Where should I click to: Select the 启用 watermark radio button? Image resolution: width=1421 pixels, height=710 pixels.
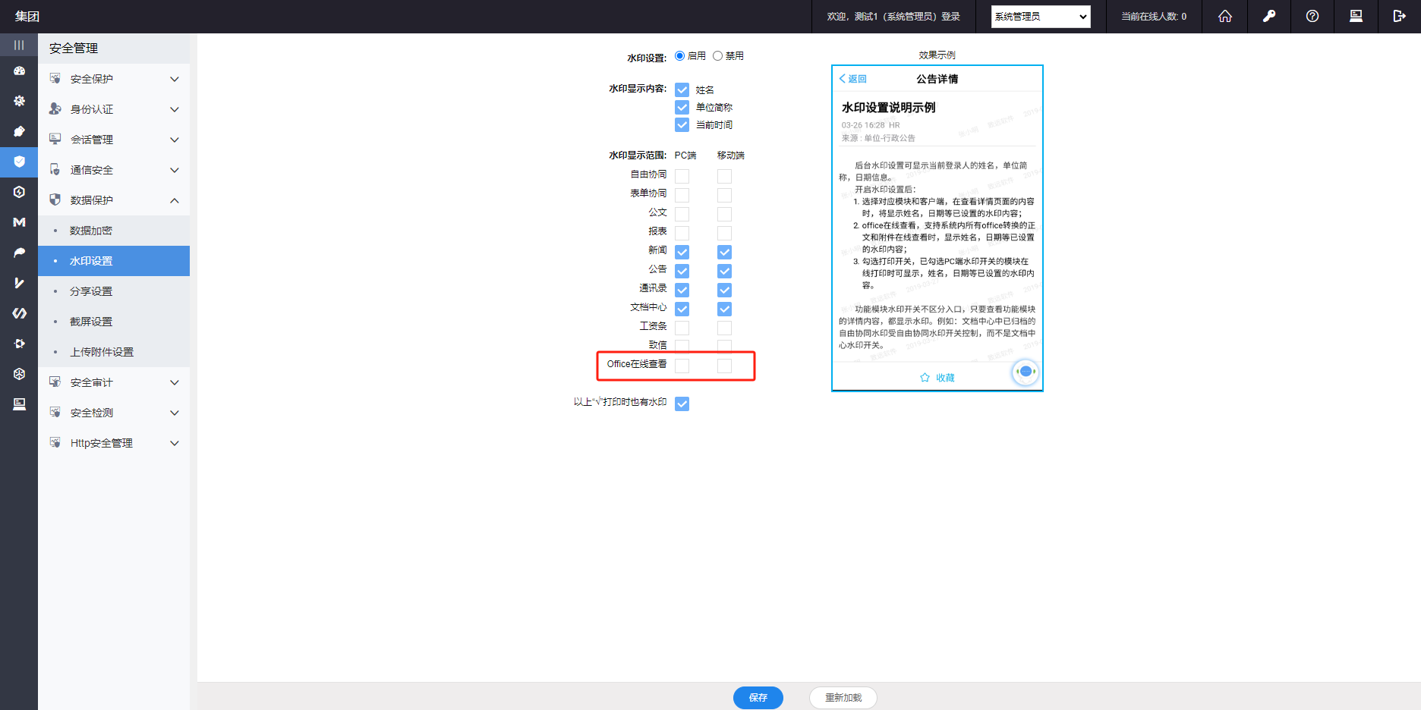pyautogui.click(x=680, y=56)
